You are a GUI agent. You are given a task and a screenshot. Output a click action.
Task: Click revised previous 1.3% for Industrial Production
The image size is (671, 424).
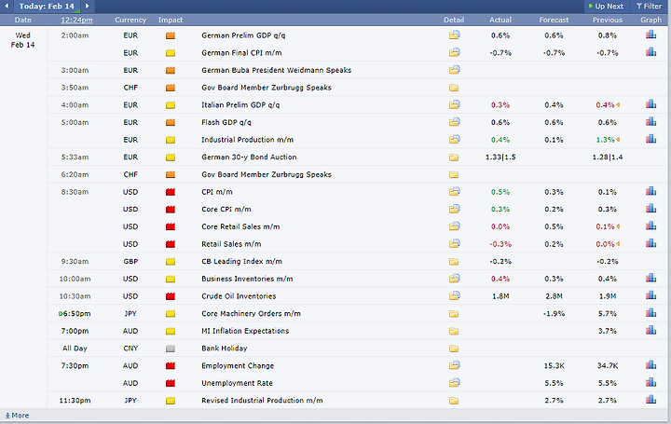coord(605,140)
